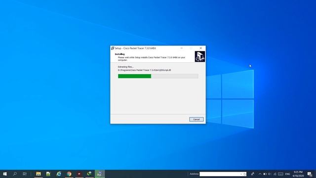Click the installer graphic in the header
The width and height of the screenshot is (316, 178).
(200, 56)
